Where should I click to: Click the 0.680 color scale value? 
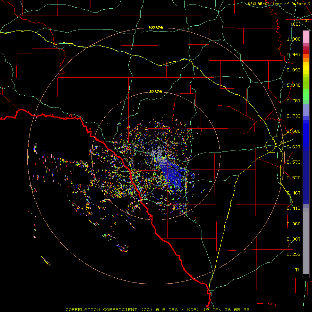click(x=294, y=131)
